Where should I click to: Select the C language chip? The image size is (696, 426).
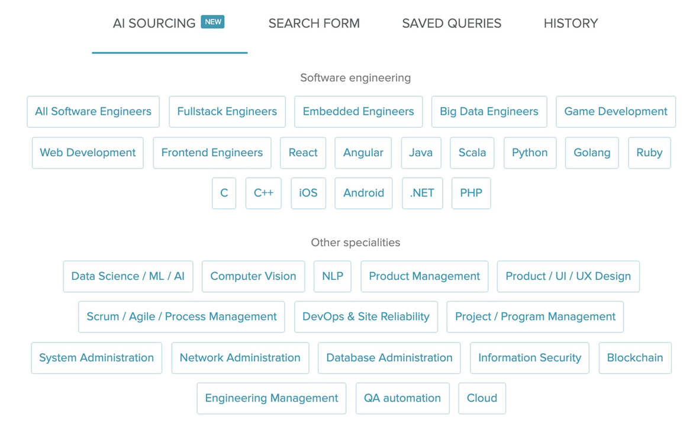point(224,193)
